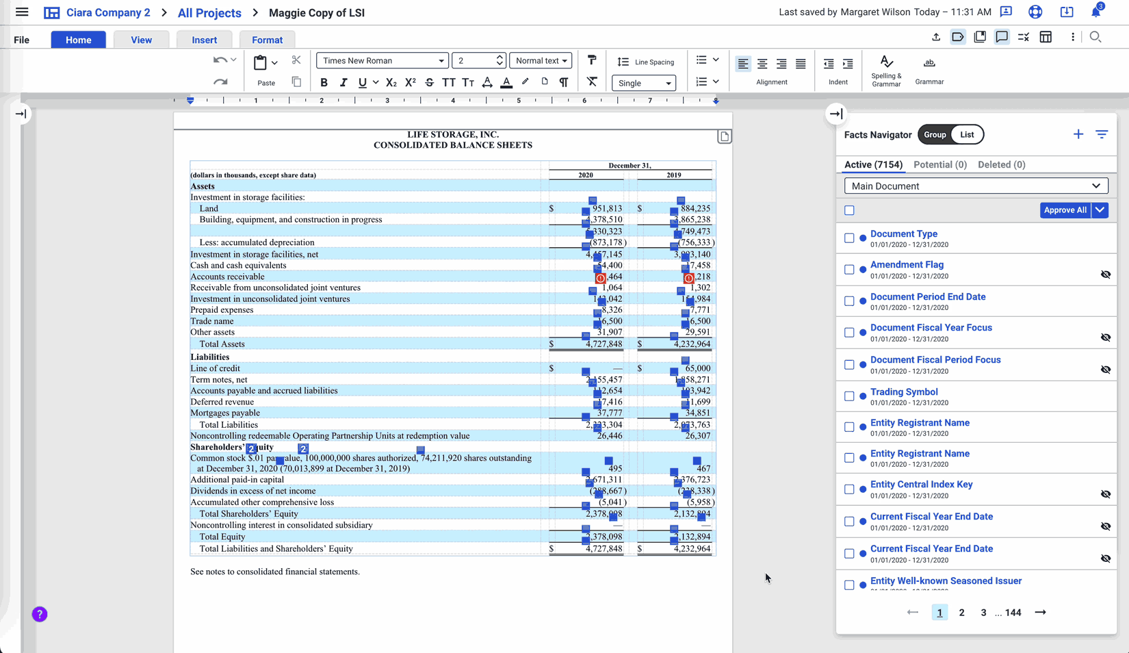
Task: Click the undo arrow icon
Action: coord(220,60)
